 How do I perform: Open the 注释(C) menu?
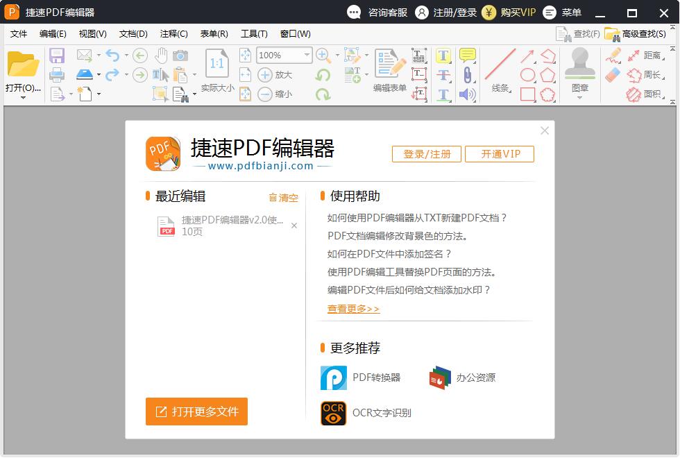[173, 33]
